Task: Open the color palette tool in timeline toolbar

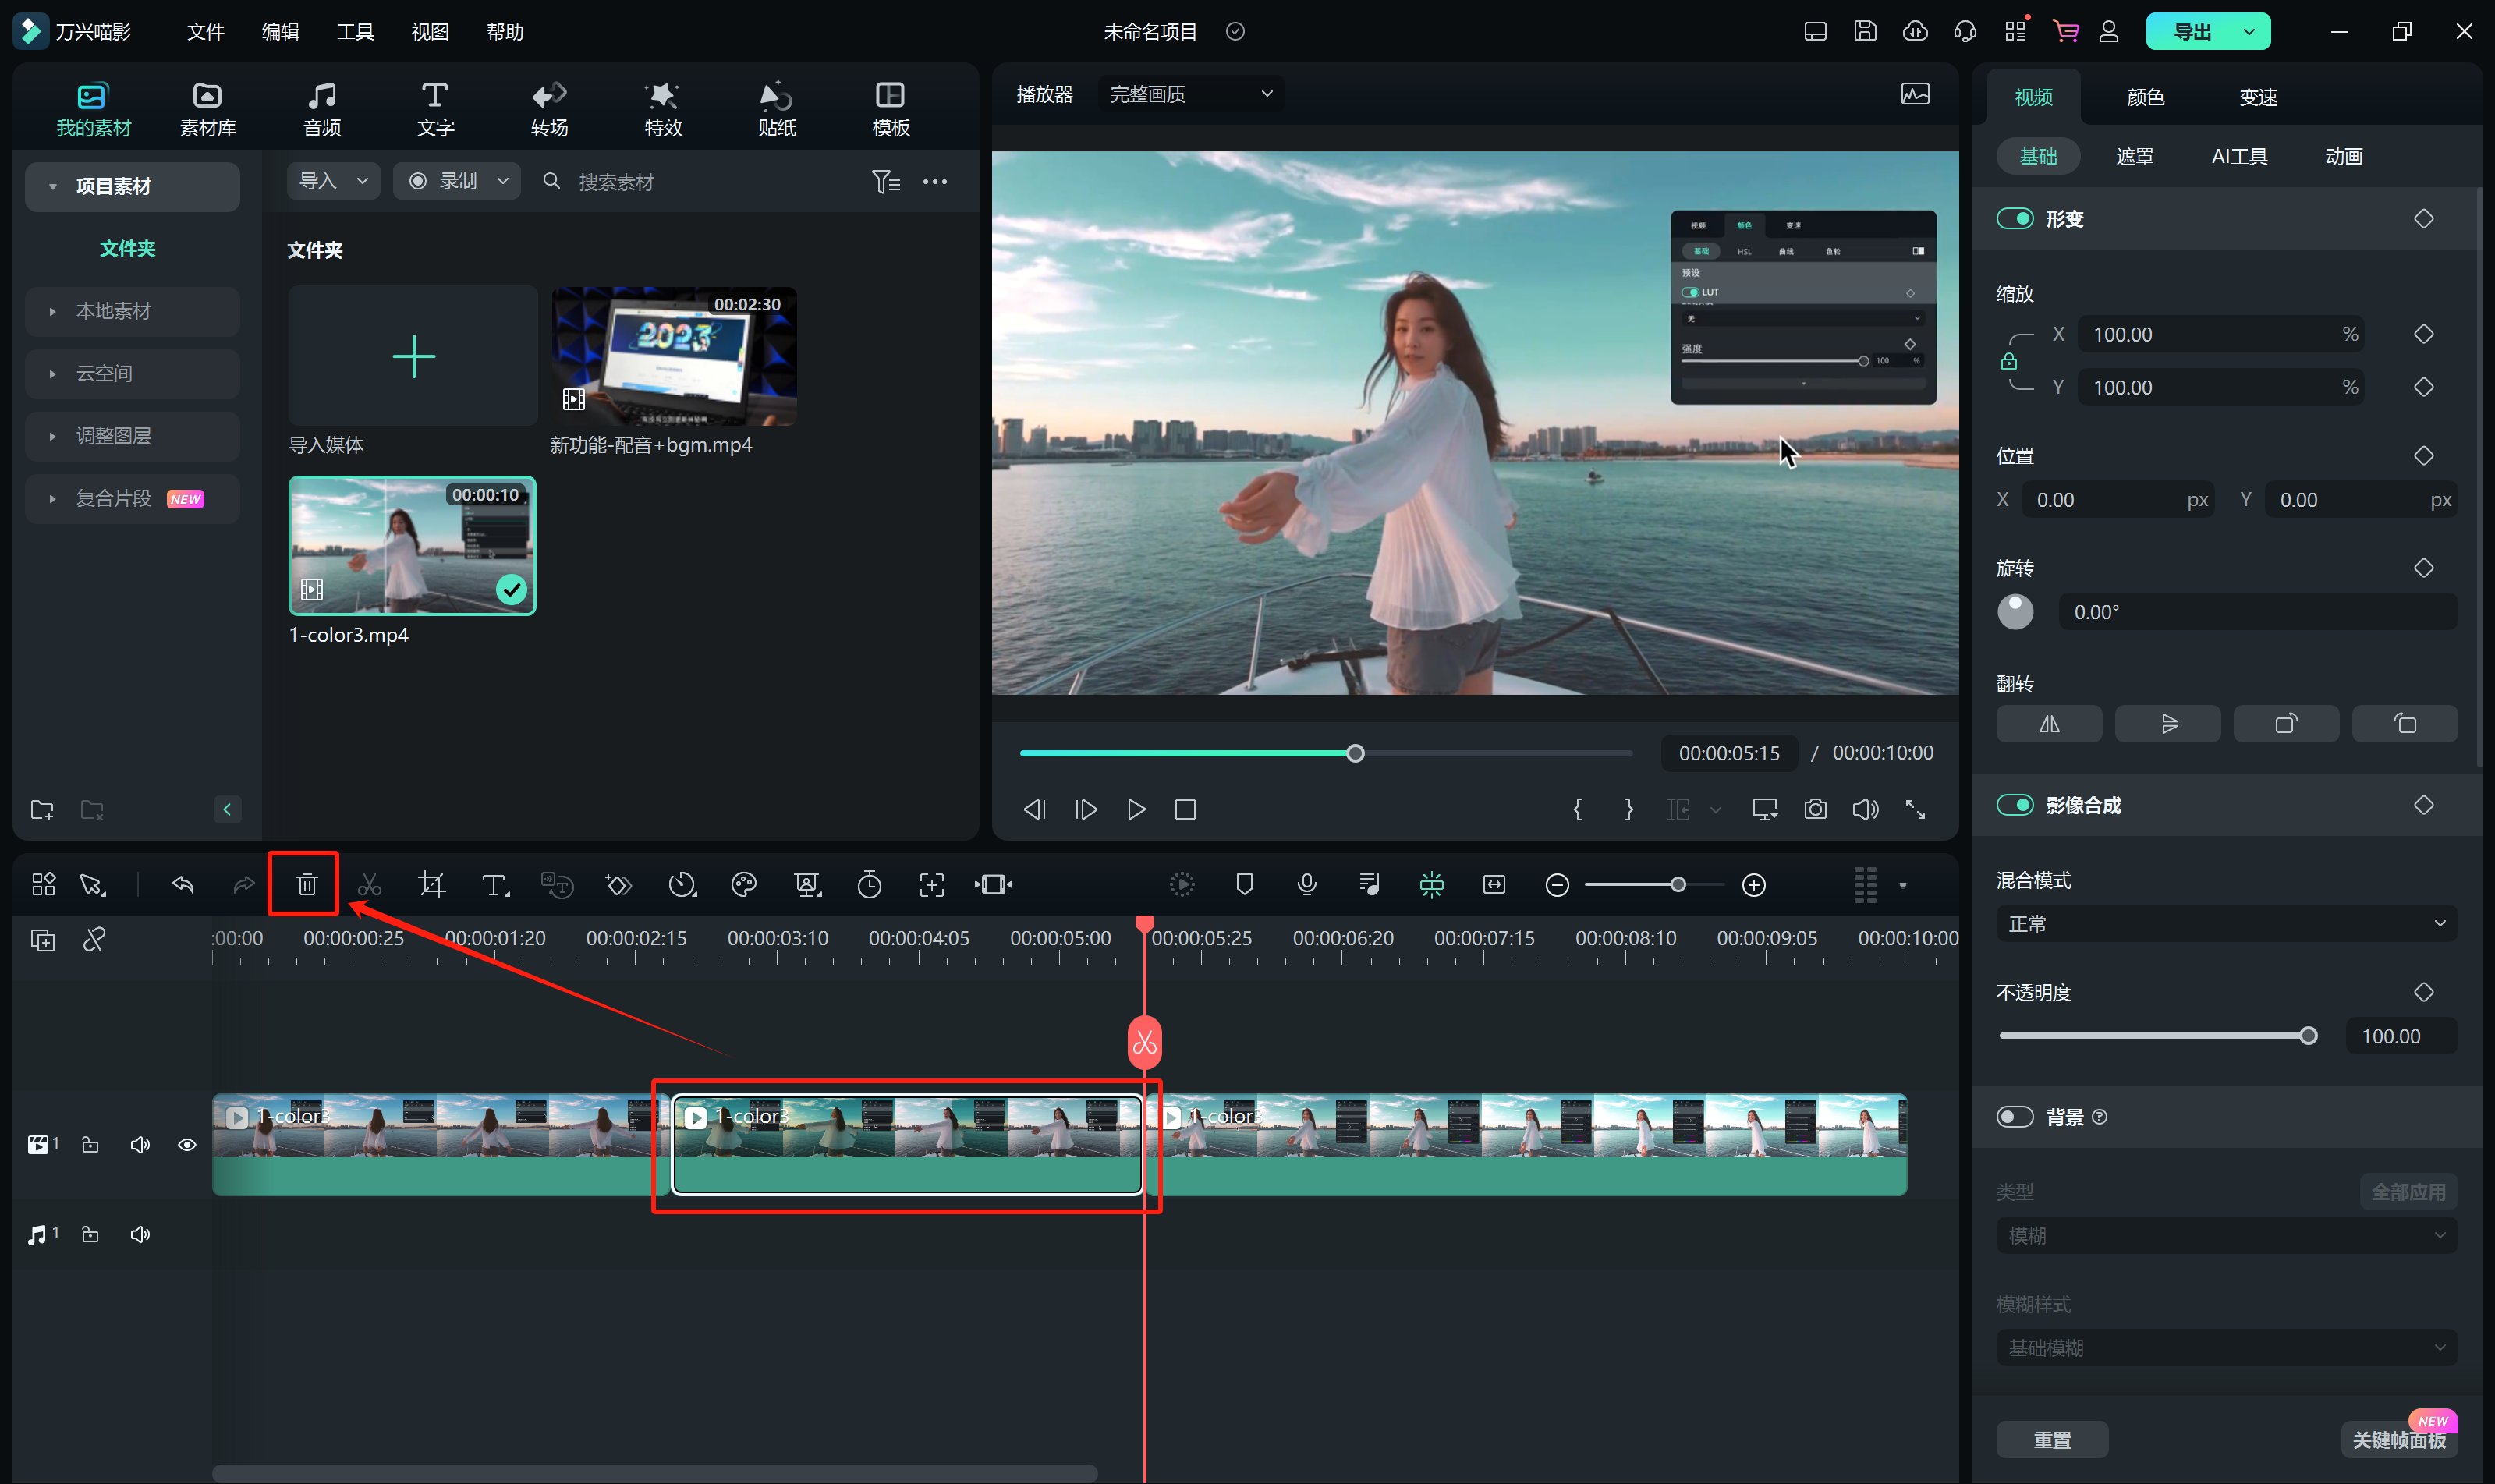Action: 744,885
